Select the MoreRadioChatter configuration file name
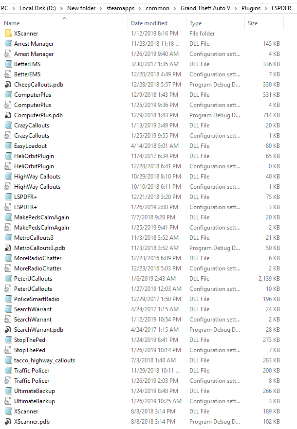 (38, 268)
